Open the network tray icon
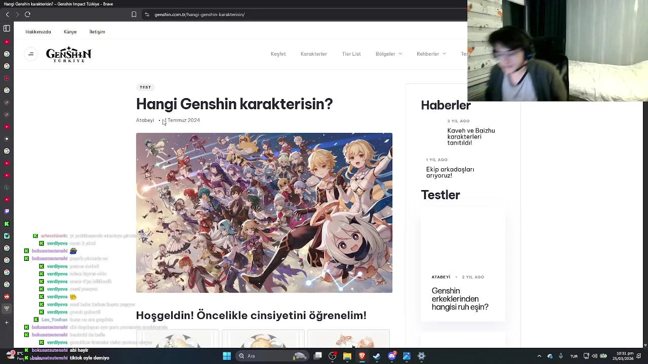The image size is (648, 364). [587, 356]
